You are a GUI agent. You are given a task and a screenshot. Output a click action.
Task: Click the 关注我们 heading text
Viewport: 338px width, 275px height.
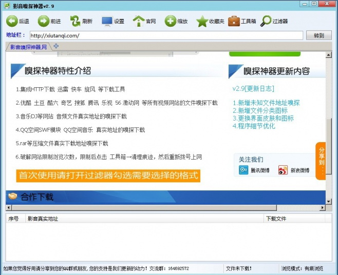(x=251, y=160)
